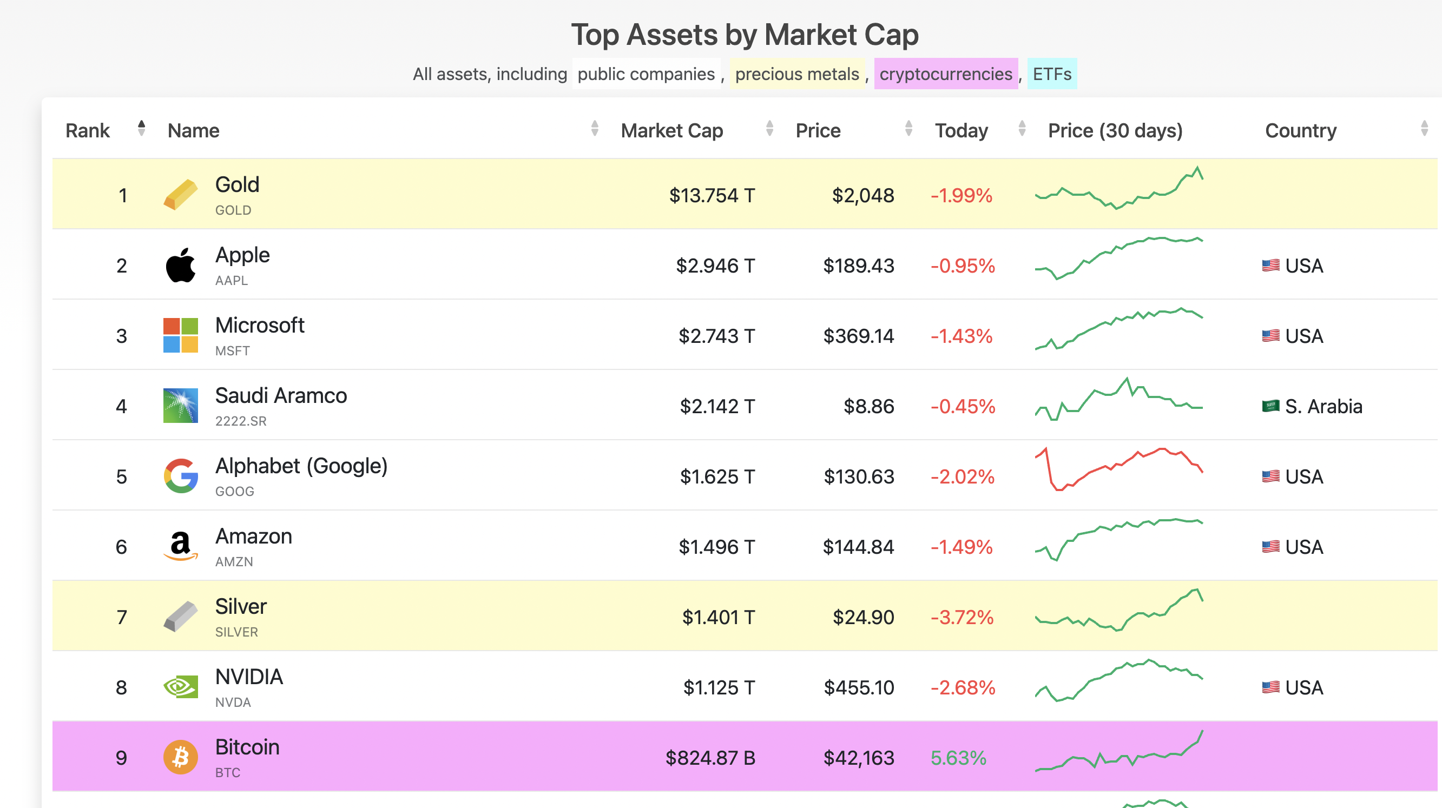Open the Saudi Aramco company page
The width and height of the screenshot is (1442, 808).
coord(281,395)
